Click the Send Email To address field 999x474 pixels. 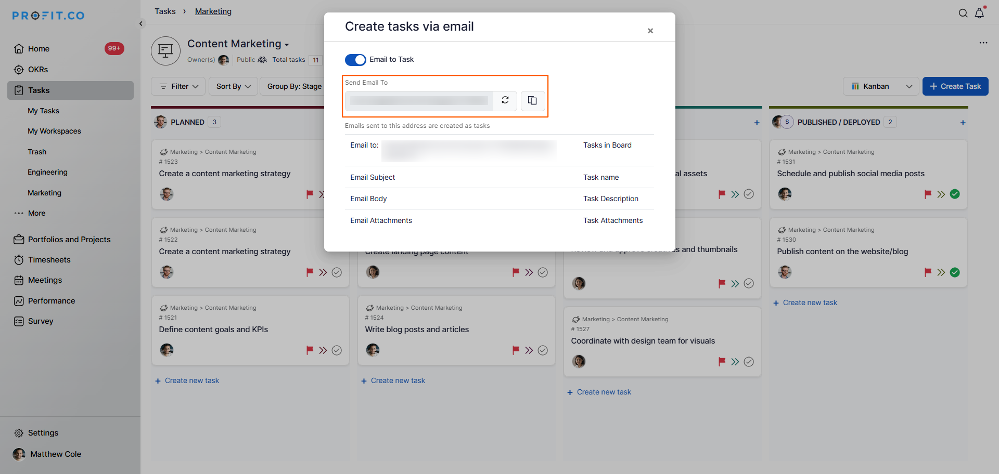click(x=419, y=101)
